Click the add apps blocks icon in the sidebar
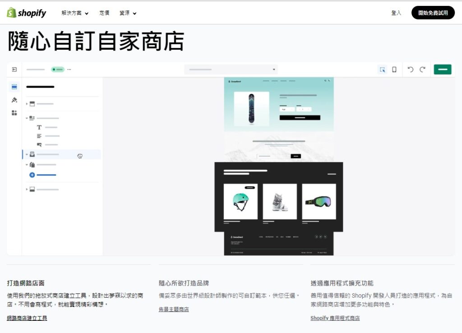462x333 pixels. tap(14, 113)
